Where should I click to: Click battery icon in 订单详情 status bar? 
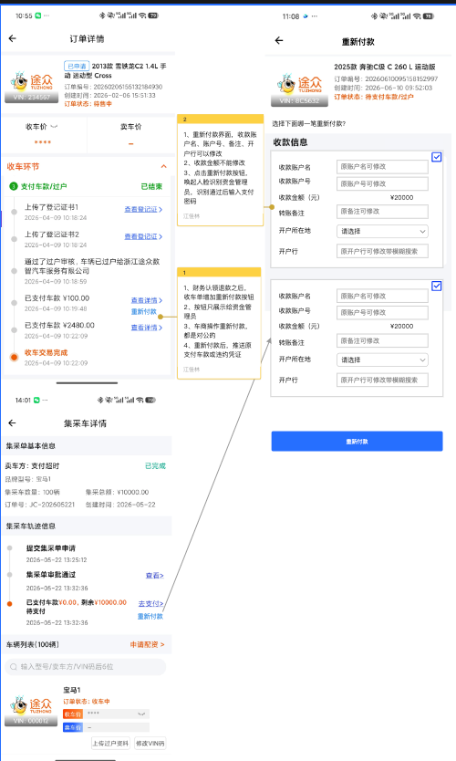(153, 16)
